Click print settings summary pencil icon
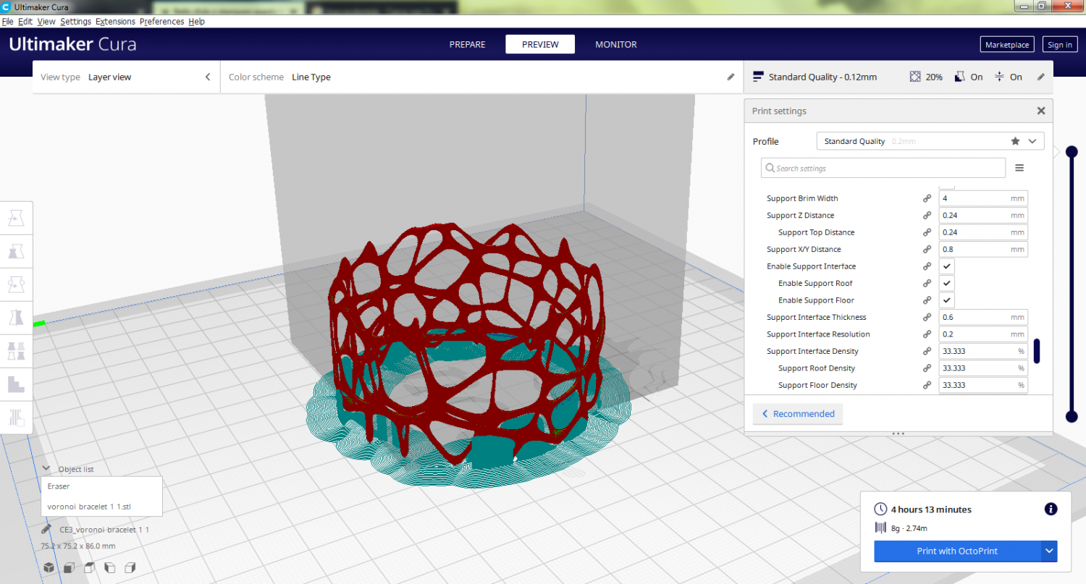This screenshot has height=584, width=1086. 1041,77
